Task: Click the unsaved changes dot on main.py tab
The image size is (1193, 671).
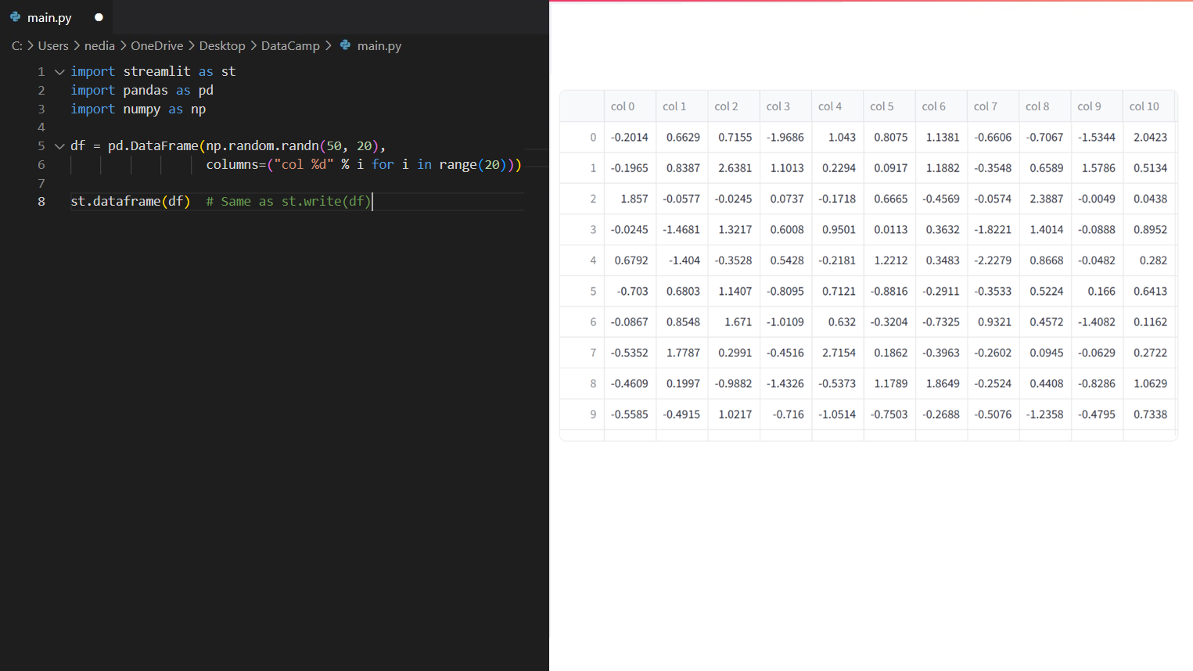Action: tap(99, 17)
